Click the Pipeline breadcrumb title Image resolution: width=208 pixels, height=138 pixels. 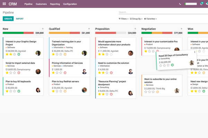(x=8, y=12)
